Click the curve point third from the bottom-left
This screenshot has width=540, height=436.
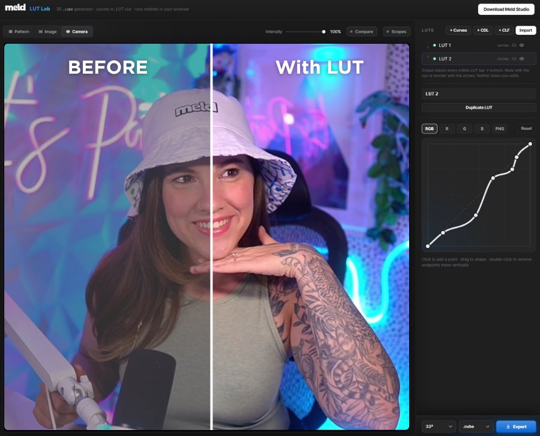pos(476,215)
